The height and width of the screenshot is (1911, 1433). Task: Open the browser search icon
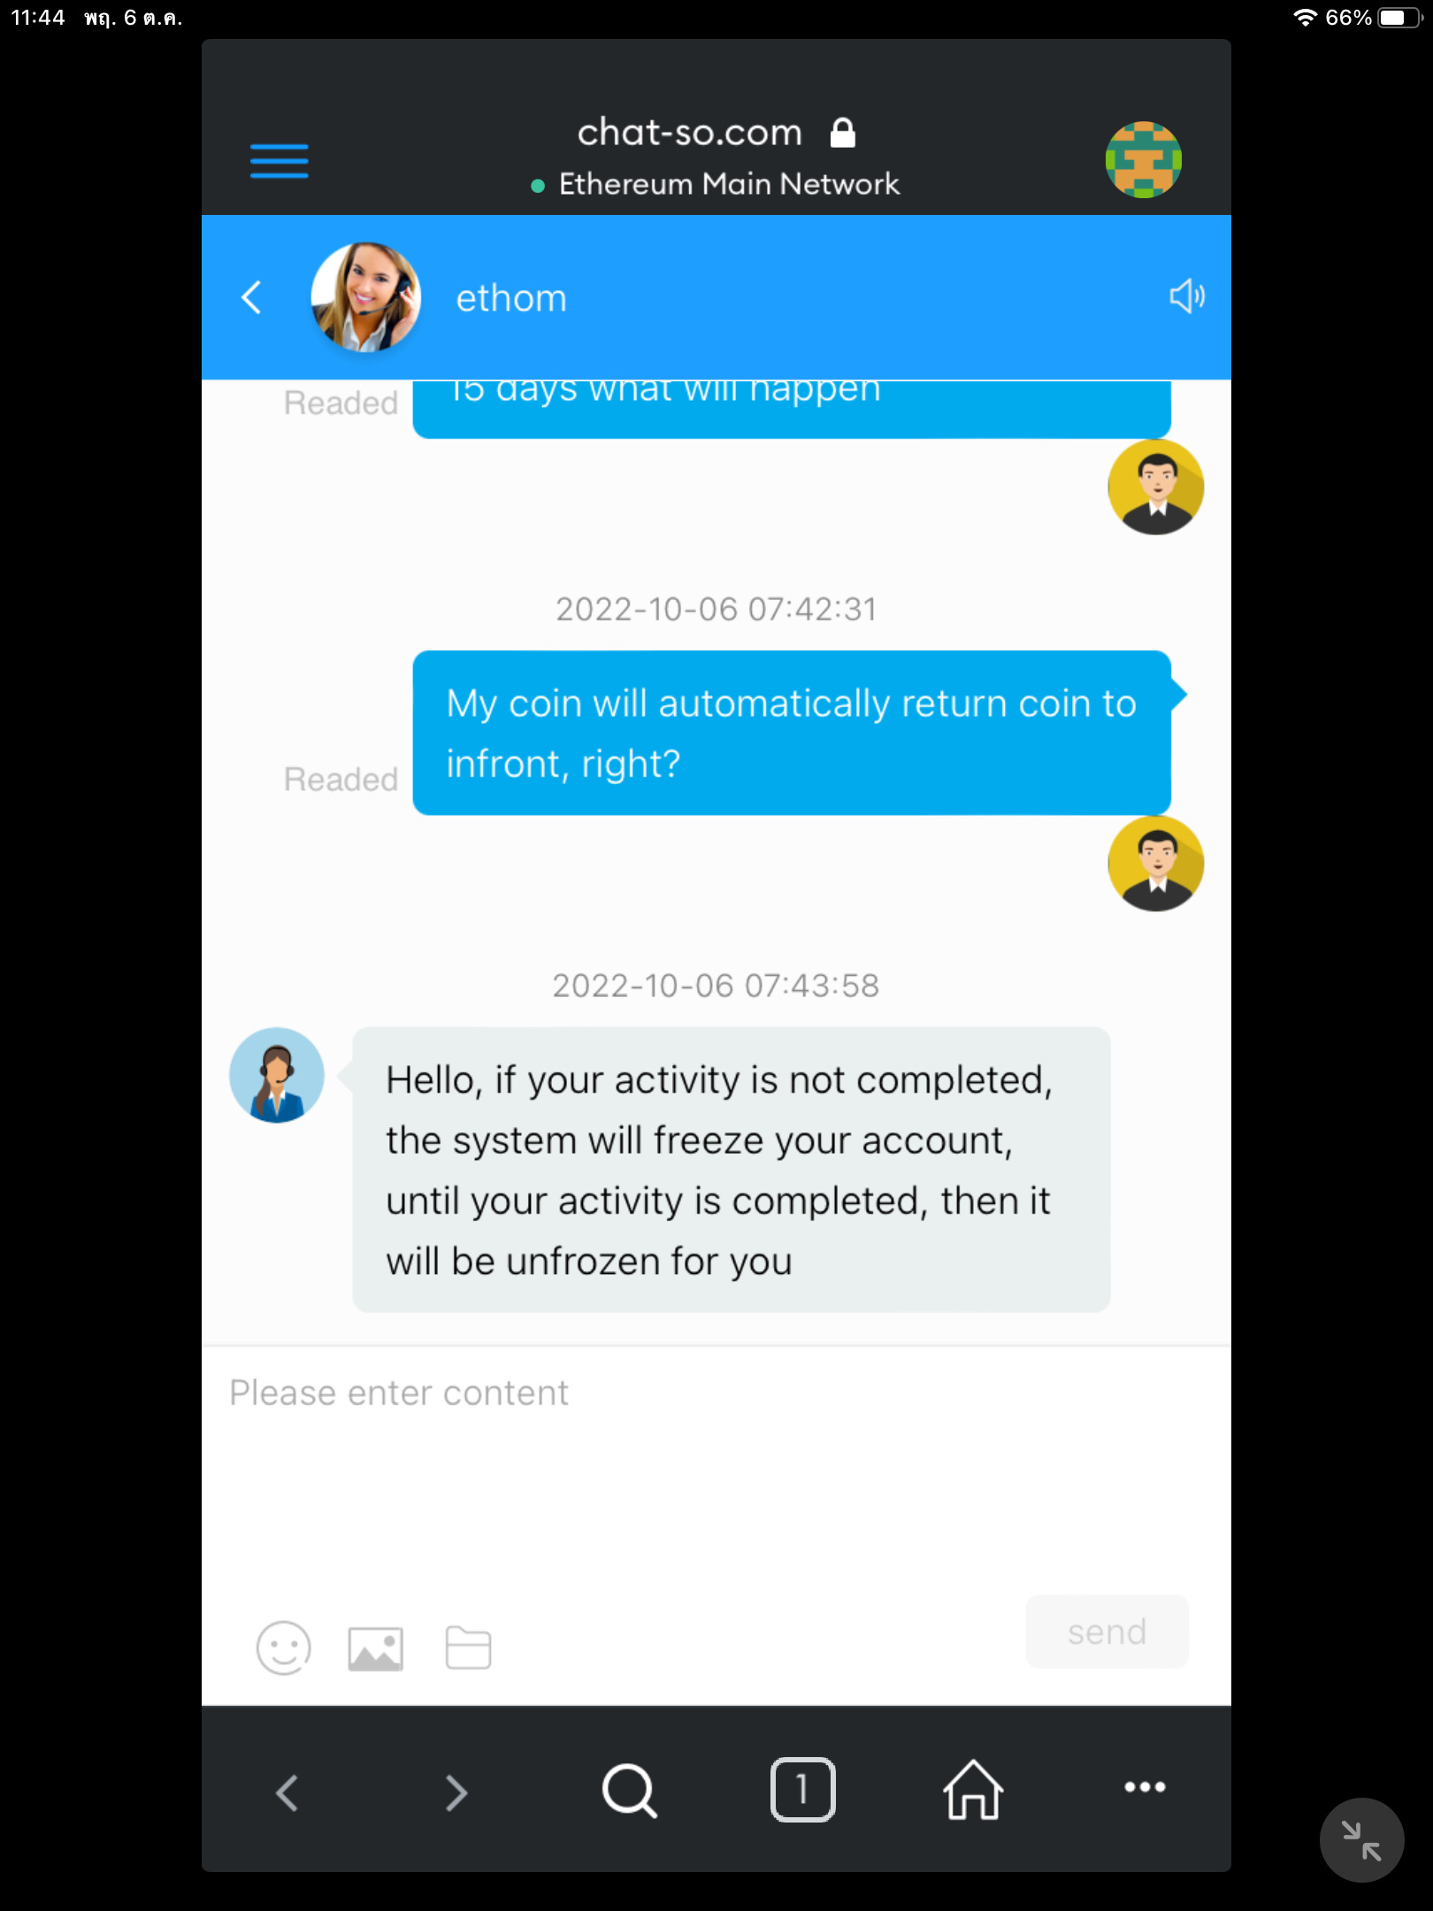629,1791
